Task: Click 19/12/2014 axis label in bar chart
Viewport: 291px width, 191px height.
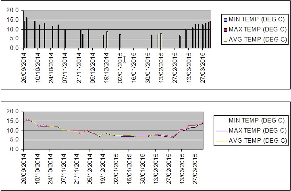Action: click(x=106, y=68)
